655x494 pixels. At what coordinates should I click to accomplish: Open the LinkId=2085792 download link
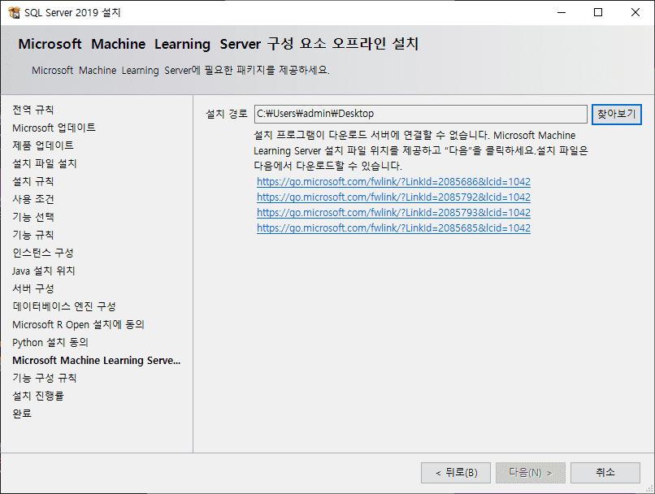[x=393, y=197]
